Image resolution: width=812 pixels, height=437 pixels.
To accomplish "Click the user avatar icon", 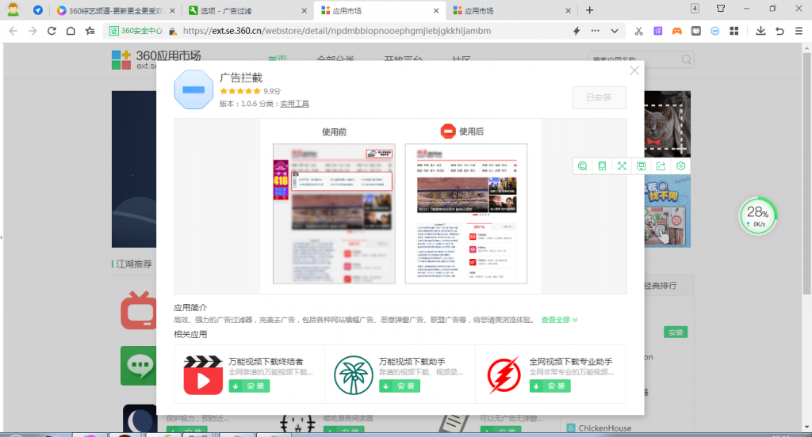I will click(x=13, y=9).
